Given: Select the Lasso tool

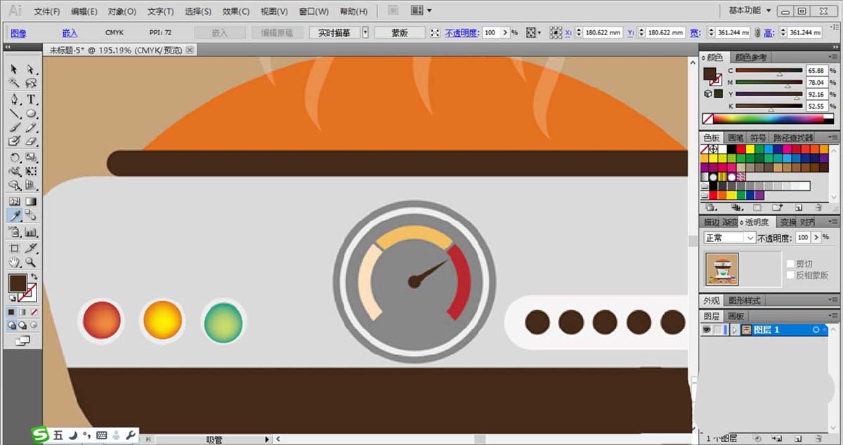Looking at the screenshot, I should tap(31, 84).
